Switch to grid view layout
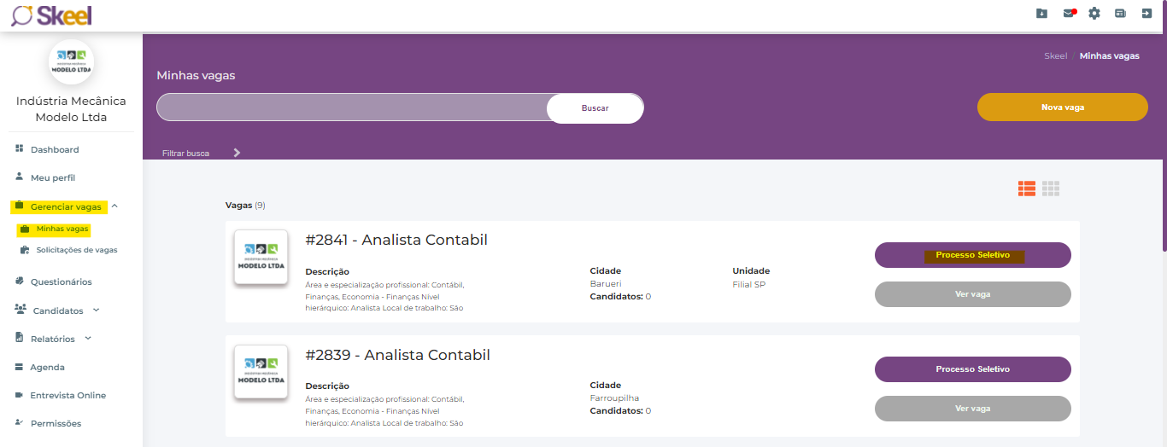Screen dimensions: 1167x447 1051,189
